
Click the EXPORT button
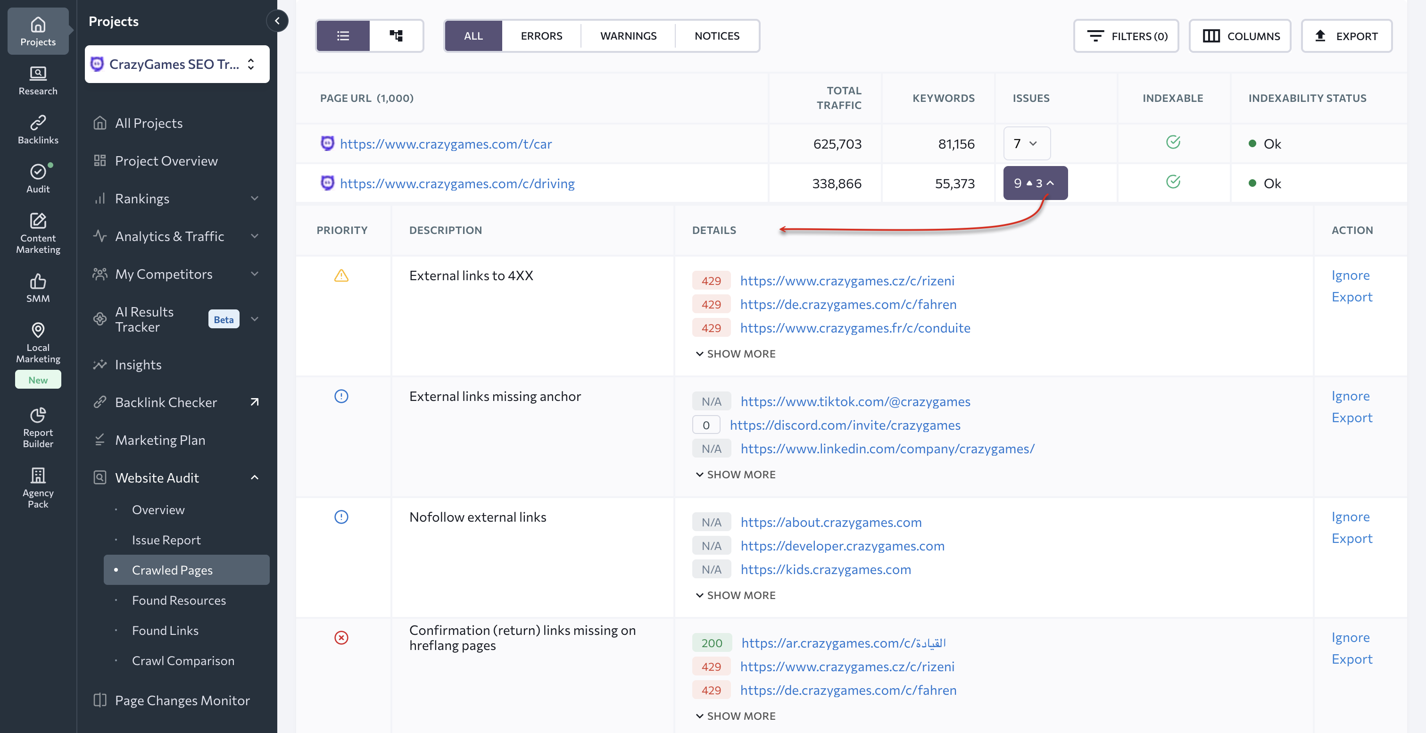tap(1346, 36)
